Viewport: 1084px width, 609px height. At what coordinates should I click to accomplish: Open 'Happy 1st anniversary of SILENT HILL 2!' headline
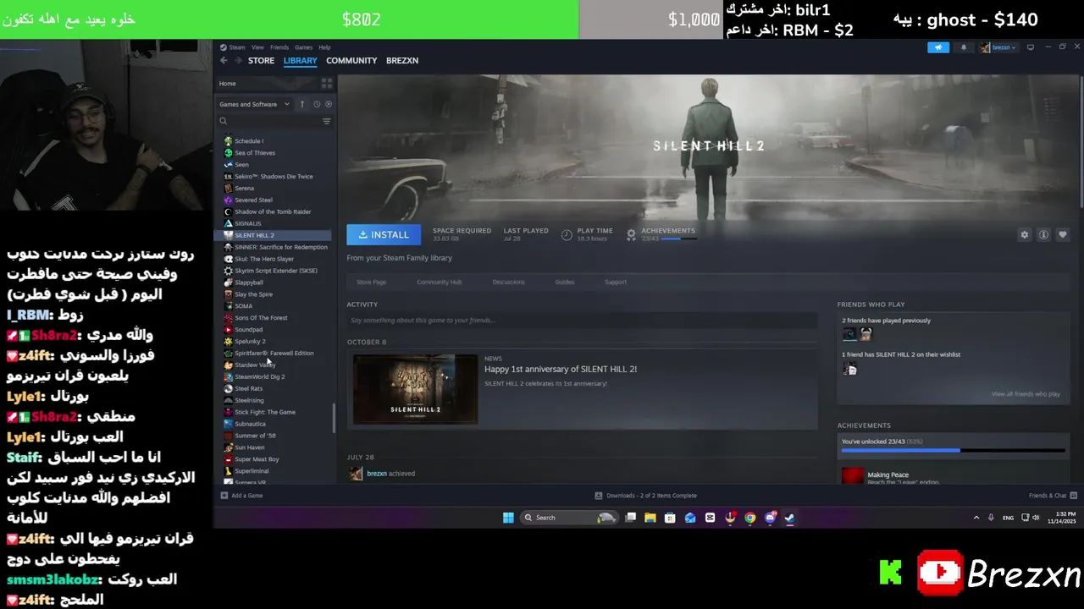click(x=561, y=369)
